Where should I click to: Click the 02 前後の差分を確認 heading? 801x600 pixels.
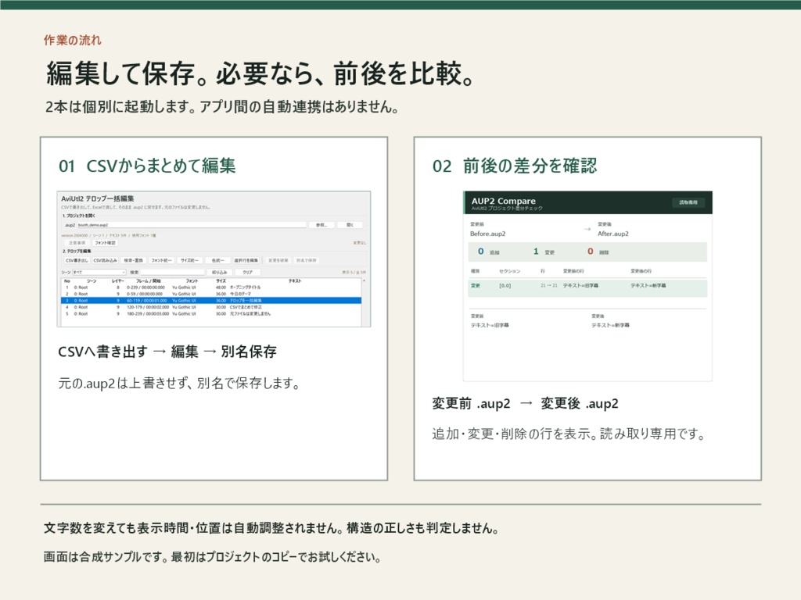tap(515, 166)
